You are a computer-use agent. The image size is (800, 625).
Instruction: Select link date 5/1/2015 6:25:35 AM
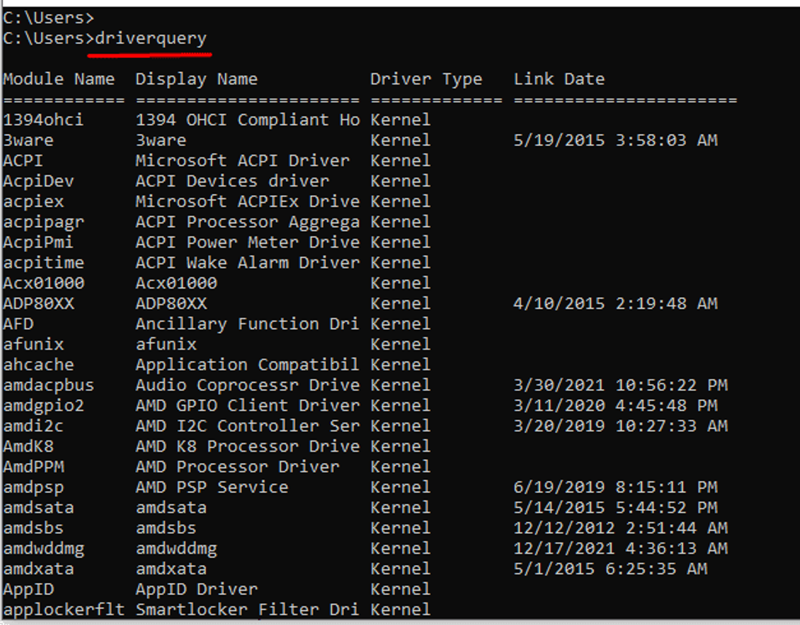[x=611, y=569]
